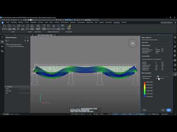Viewport: 177px width, 132px height.
Task: Switch to the Beam Bridge Example document tab
Action: point(45,35)
